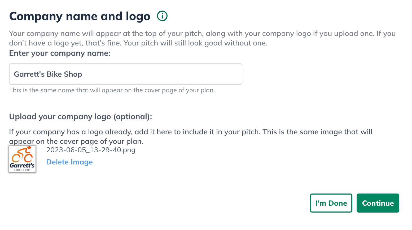Click the "Upload your company logo (optional):" label
This screenshot has height=230, width=412.
(x=81, y=117)
